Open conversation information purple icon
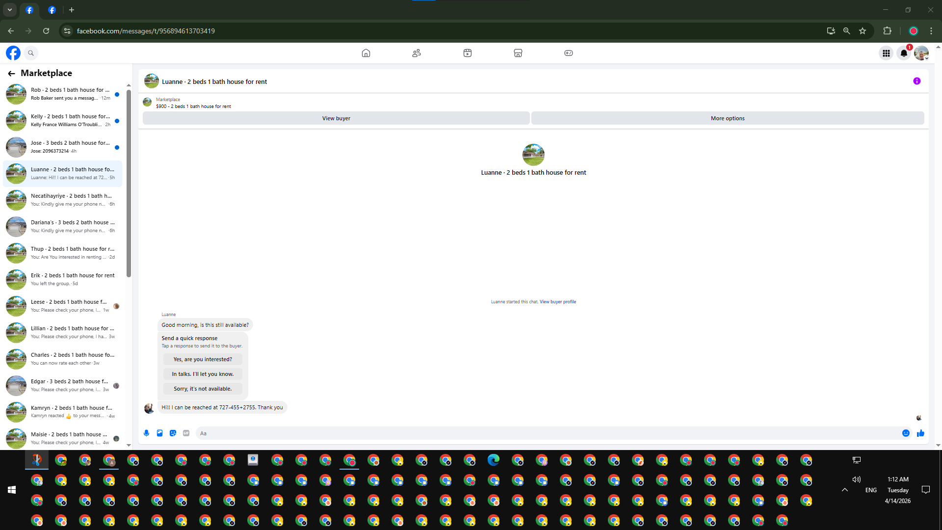 [x=916, y=81]
